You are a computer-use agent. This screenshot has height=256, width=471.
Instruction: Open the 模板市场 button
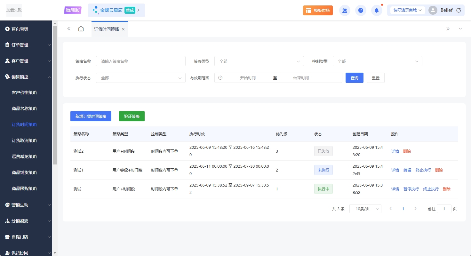pos(318,10)
